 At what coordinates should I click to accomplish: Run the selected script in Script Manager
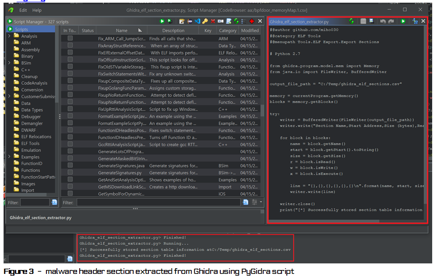[x=162, y=21]
